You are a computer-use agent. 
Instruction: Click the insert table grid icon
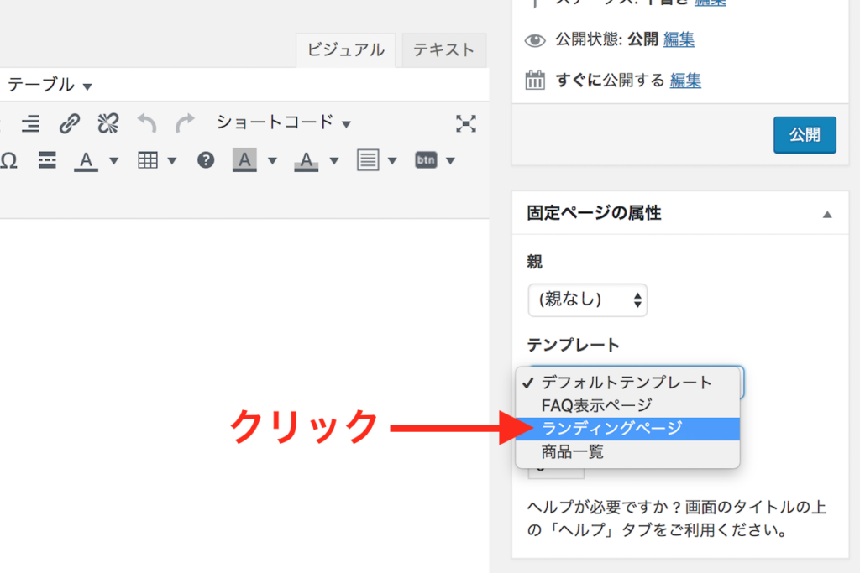coord(148,160)
